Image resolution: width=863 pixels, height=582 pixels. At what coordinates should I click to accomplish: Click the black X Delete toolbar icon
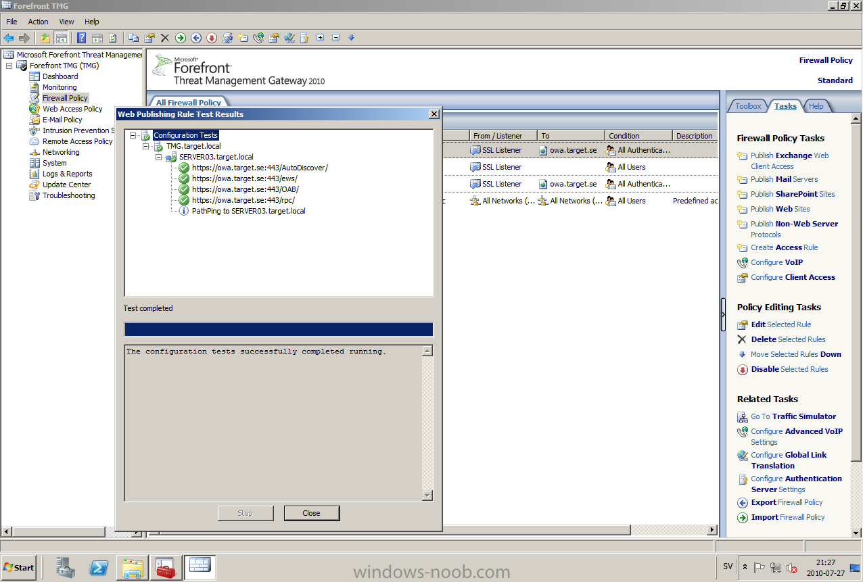click(x=165, y=38)
